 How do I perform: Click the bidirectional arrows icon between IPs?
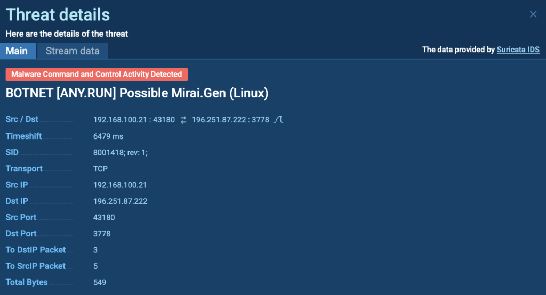183,120
